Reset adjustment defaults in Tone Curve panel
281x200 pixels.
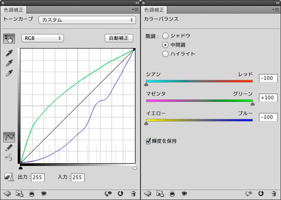pos(120,193)
